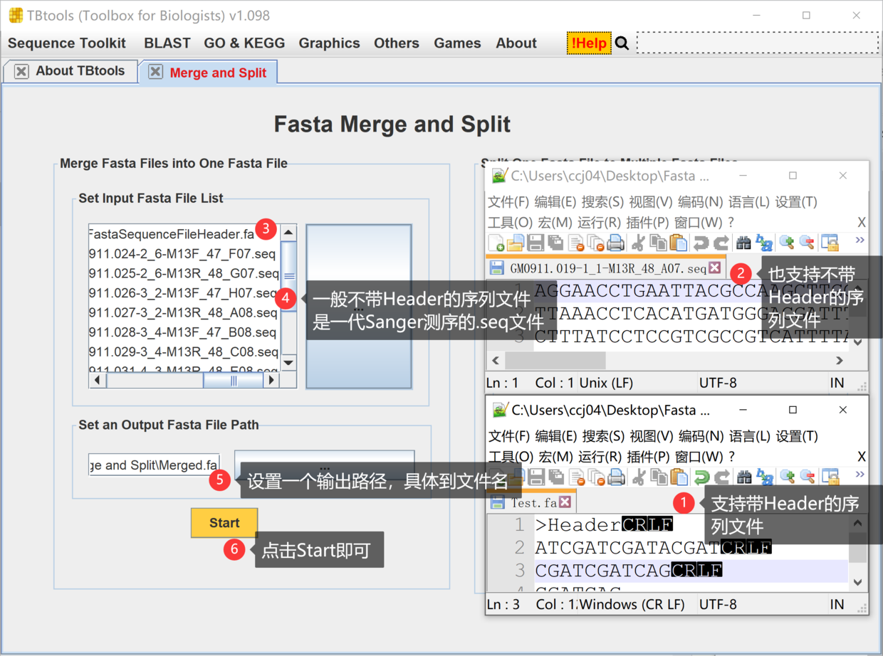Viewport: 883px width, 656px height.
Task: Click the Find binoculars icon in the Test.fa Notepad++ window
Action: point(744,477)
